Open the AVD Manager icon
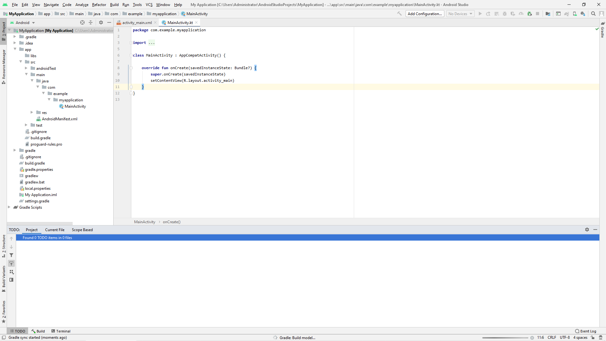 click(575, 14)
